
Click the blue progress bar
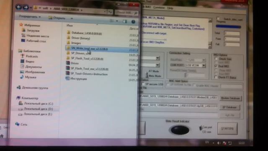(x=228, y=26)
